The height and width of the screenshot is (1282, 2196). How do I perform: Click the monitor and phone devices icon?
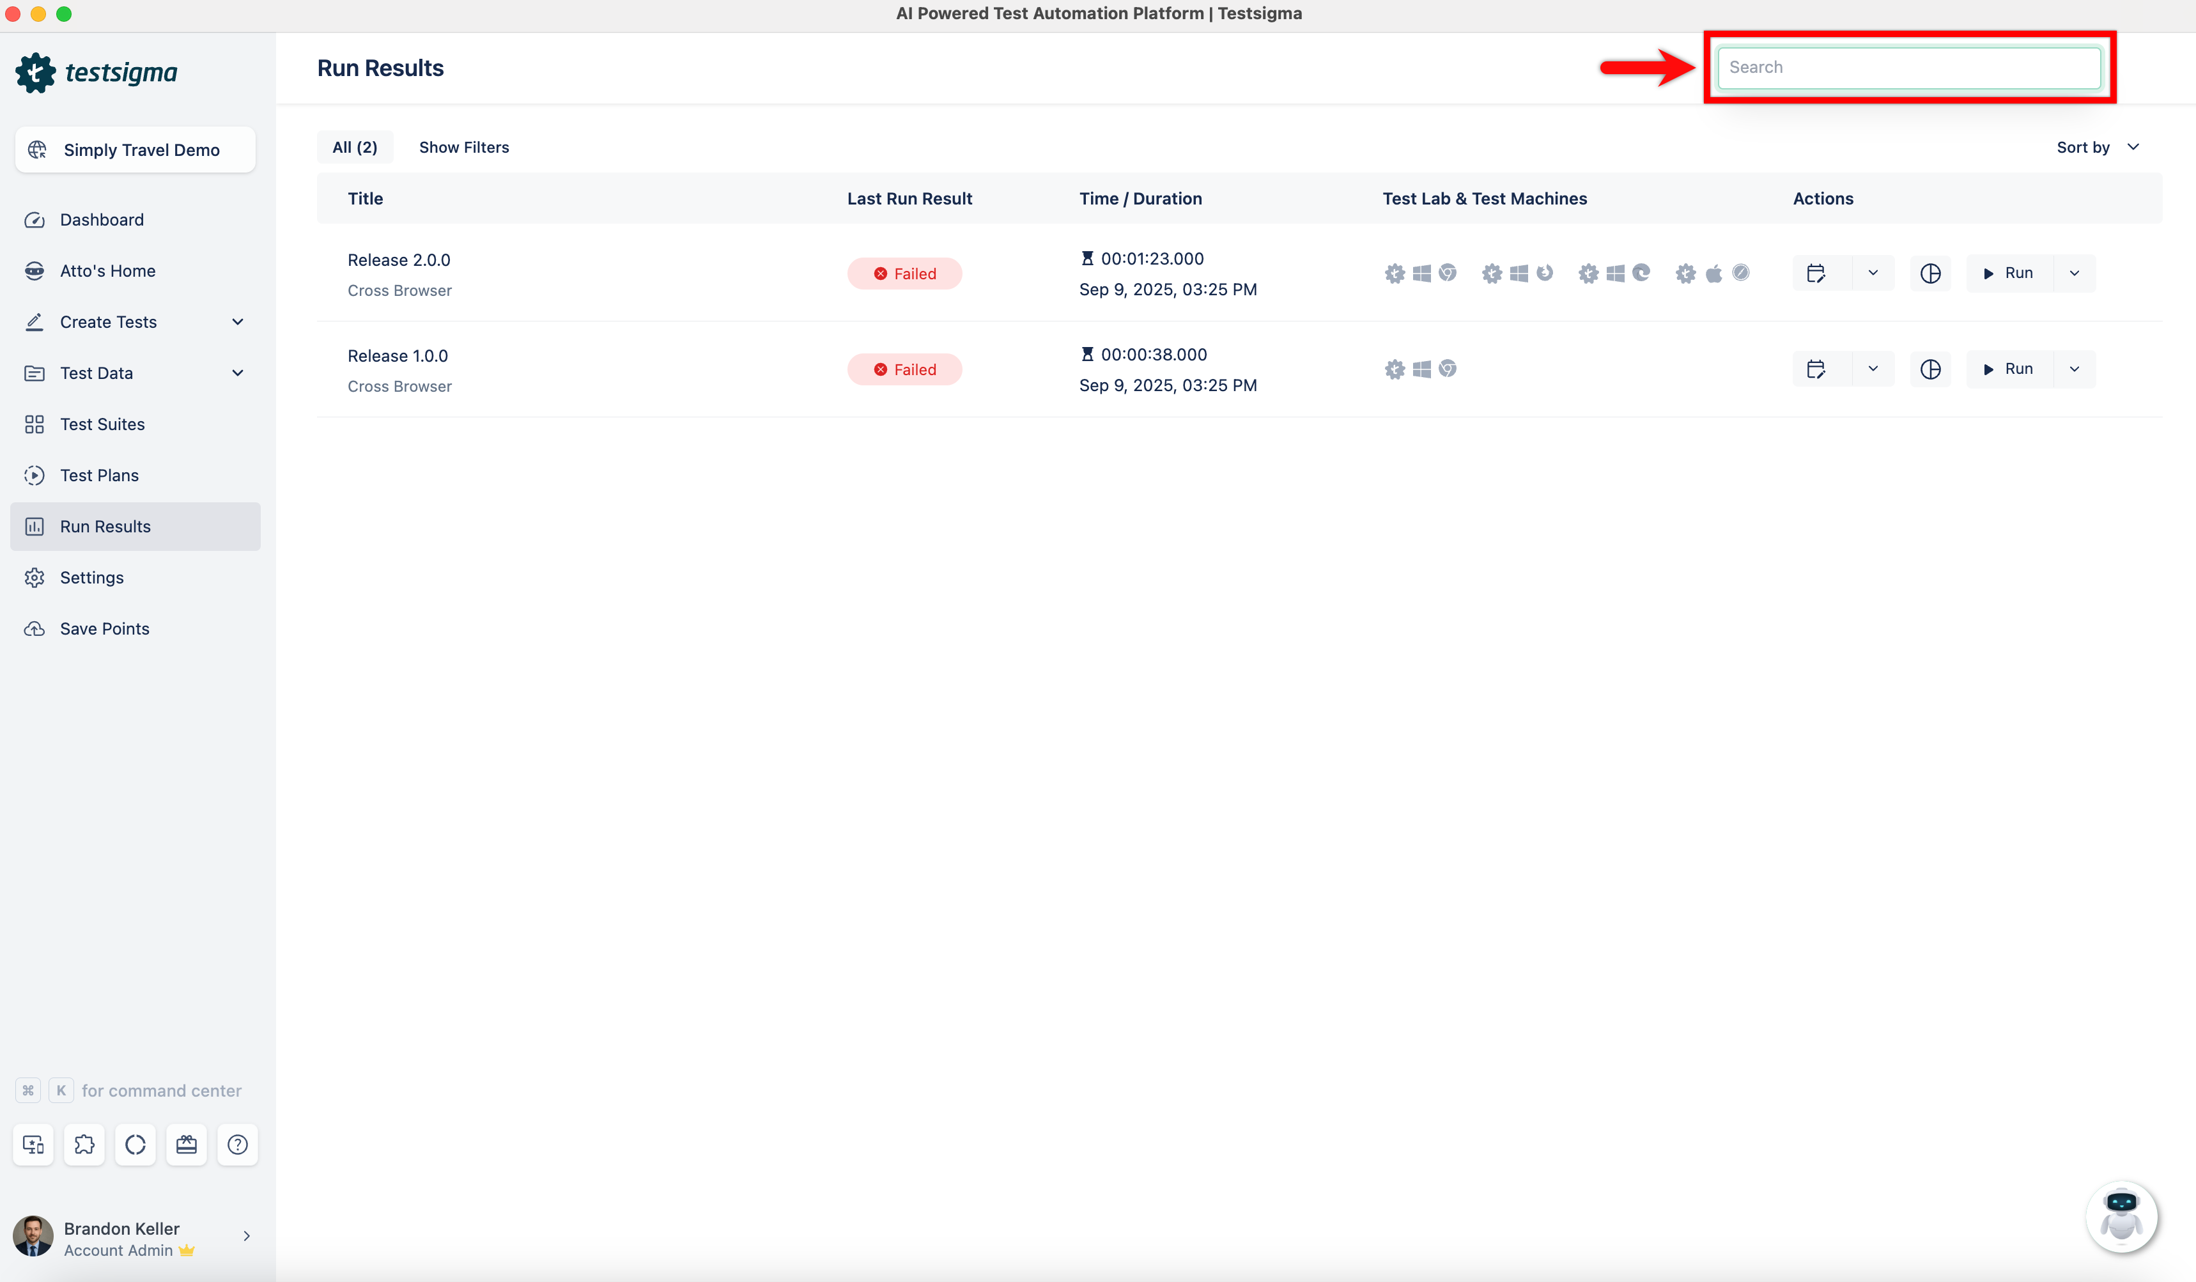[x=33, y=1145]
